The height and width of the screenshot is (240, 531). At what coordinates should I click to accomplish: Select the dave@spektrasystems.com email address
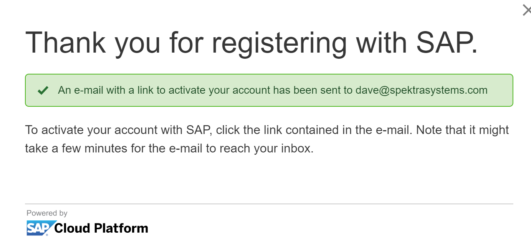point(421,91)
